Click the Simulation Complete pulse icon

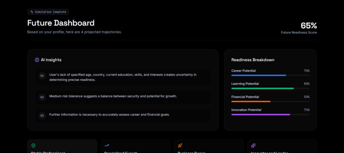[32, 12]
